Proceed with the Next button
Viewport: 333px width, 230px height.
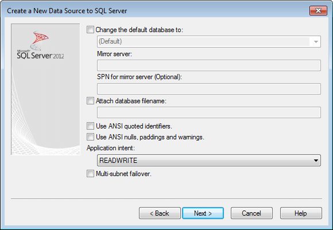pyautogui.click(x=203, y=213)
